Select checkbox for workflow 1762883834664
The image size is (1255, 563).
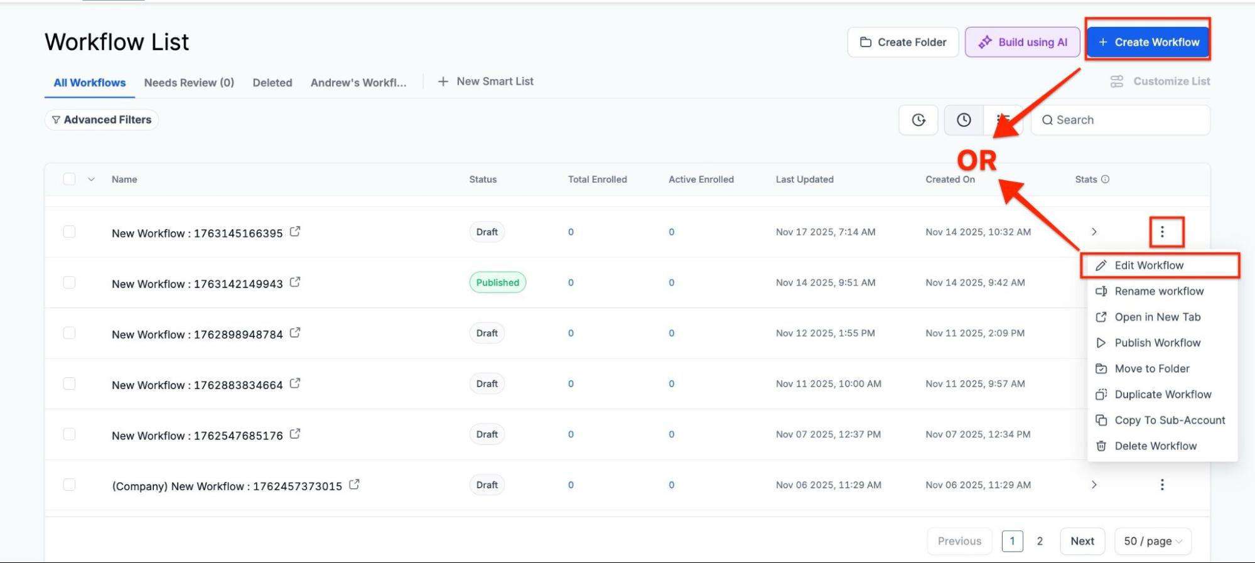70,383
